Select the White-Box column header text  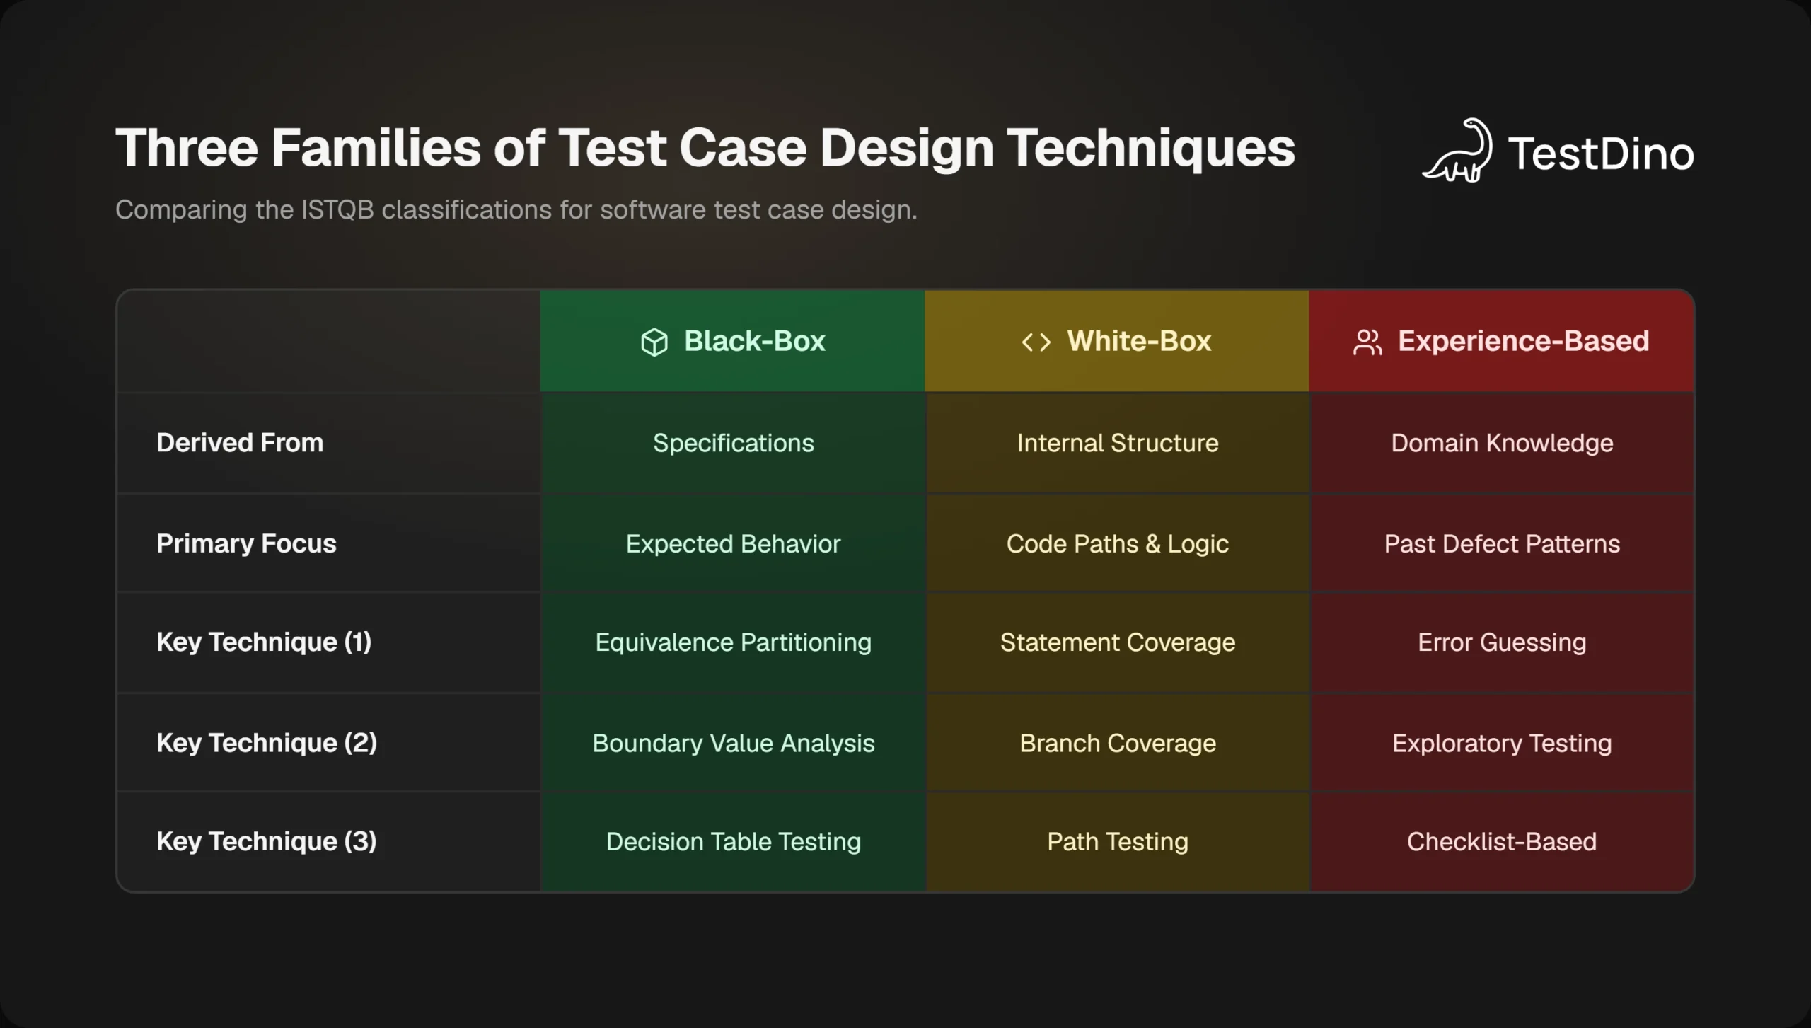point(1139,341)
